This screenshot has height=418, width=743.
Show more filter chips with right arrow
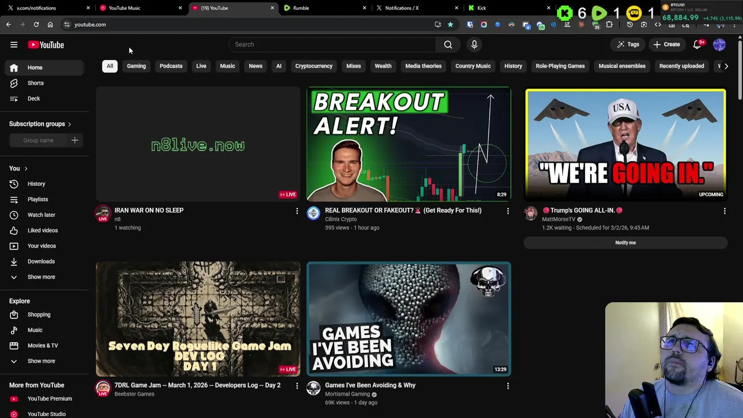pos(726,66)
